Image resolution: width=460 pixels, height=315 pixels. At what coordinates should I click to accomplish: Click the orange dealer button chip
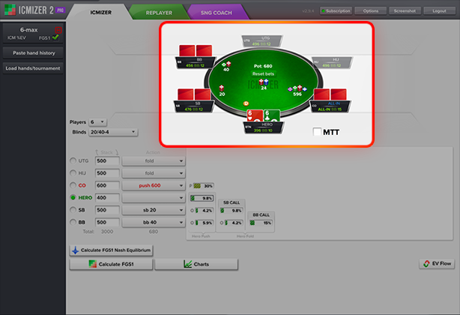click(x=246, y=103)
